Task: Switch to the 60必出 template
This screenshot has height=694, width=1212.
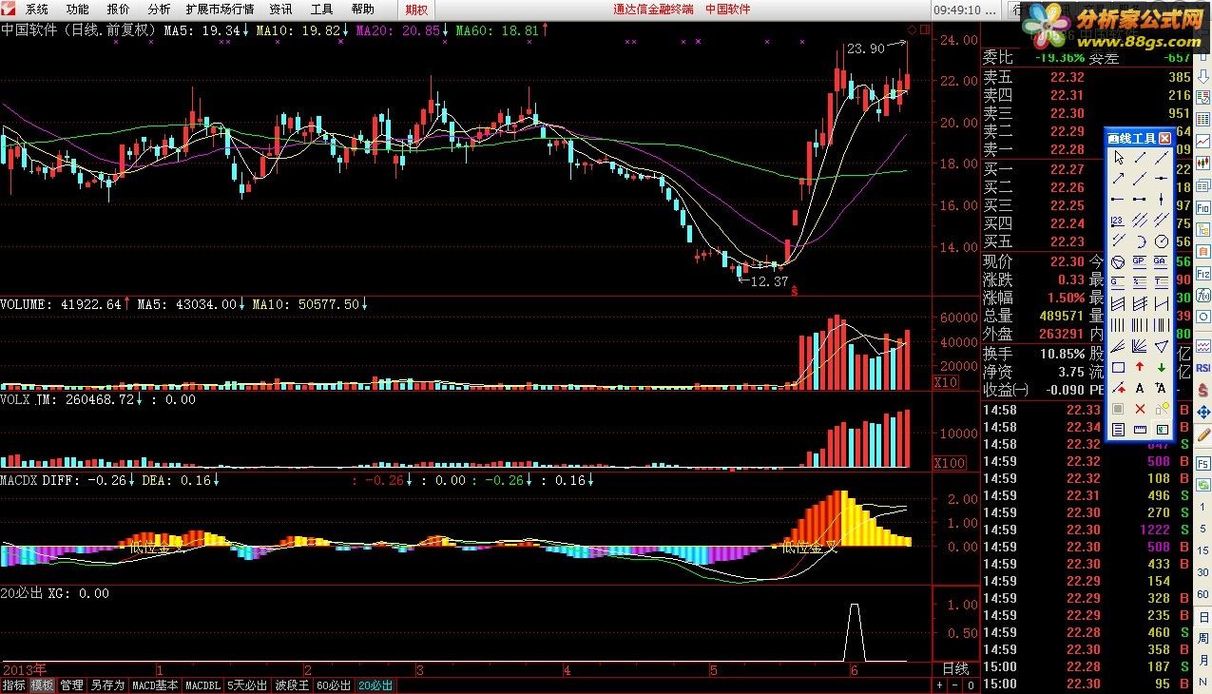Action: tap(334, 685)
